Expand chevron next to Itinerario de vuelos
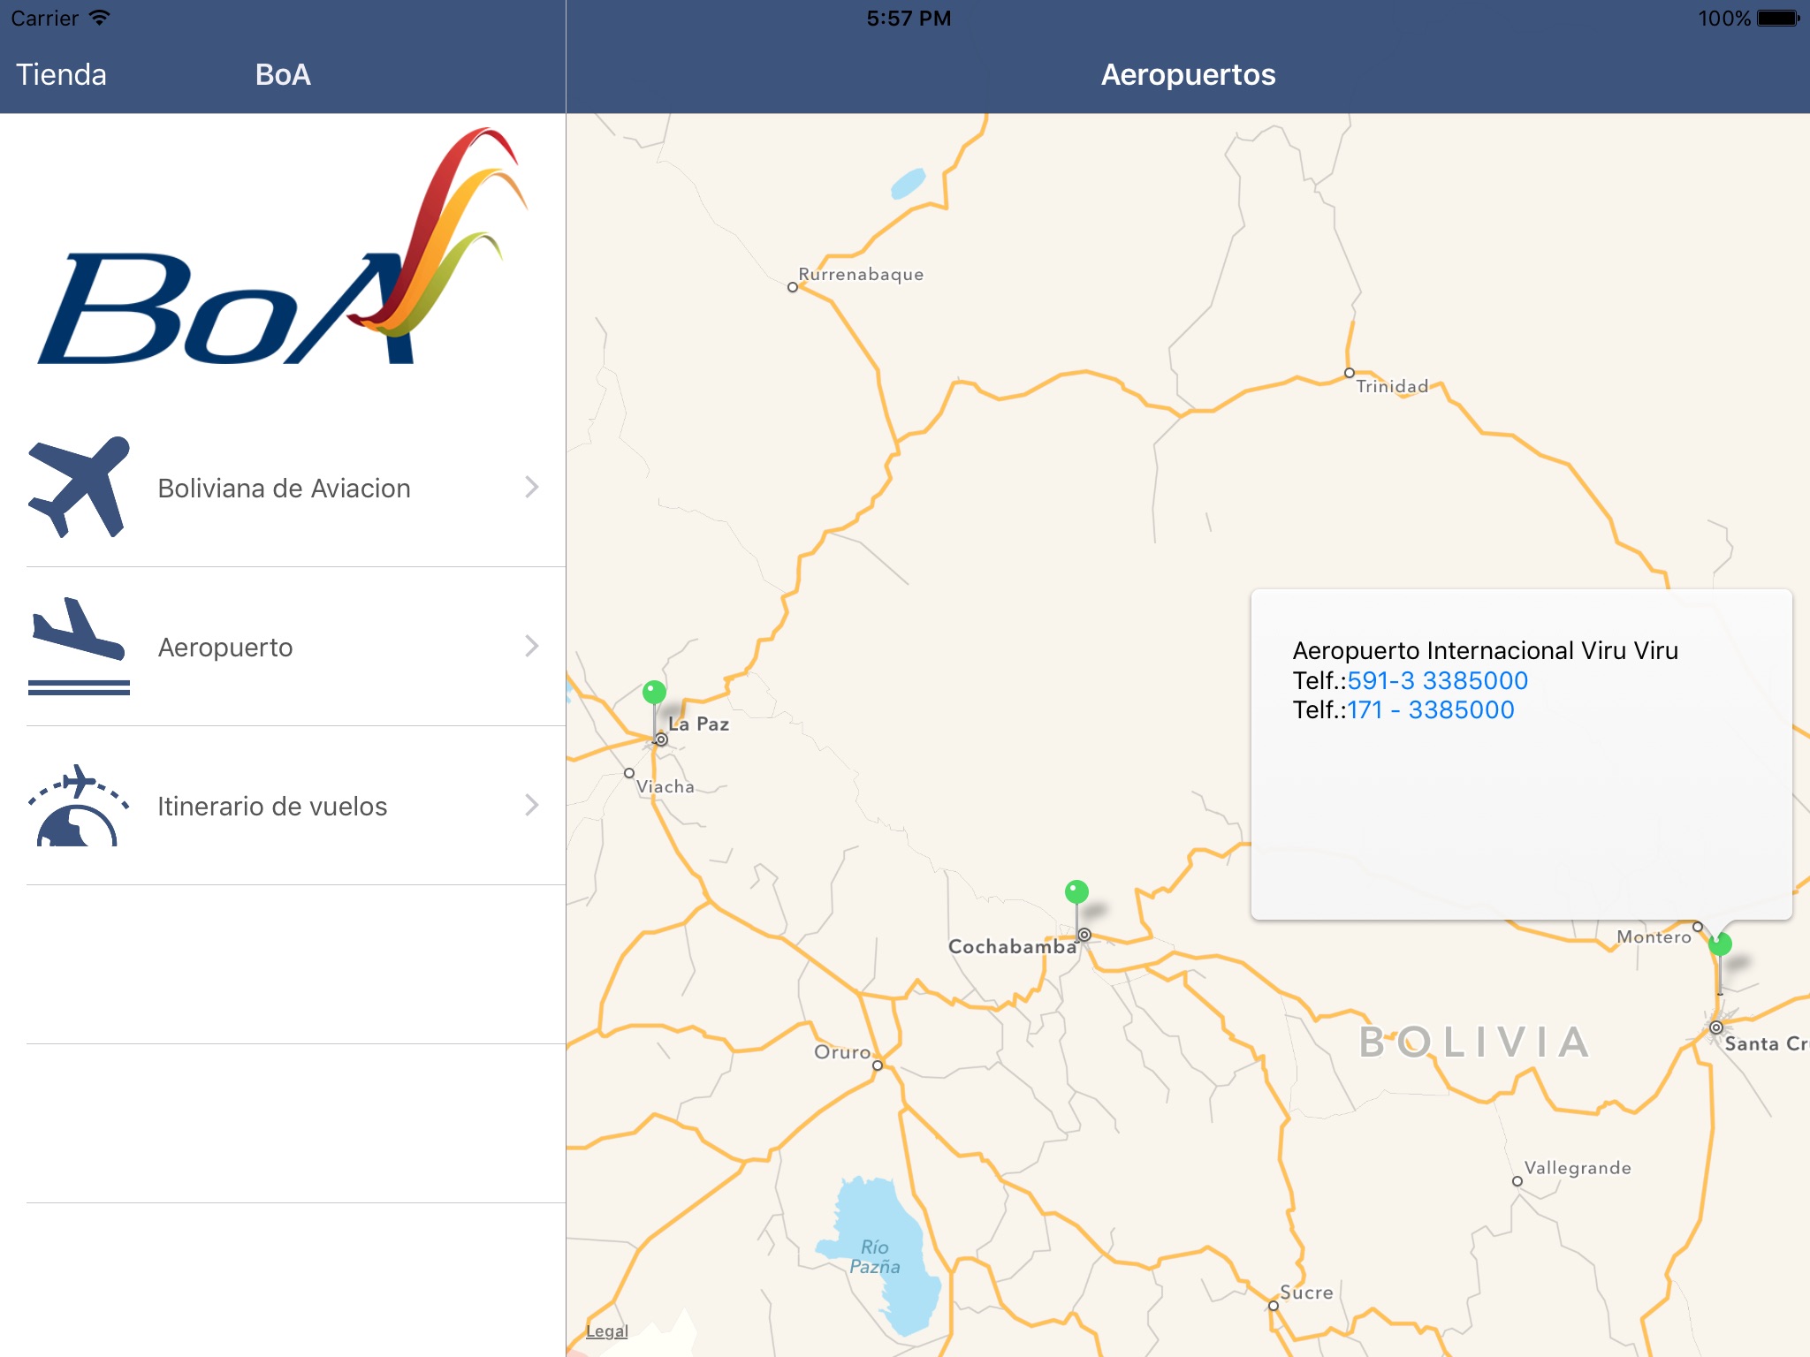1810x1357 pixels. tap(531, 805)
